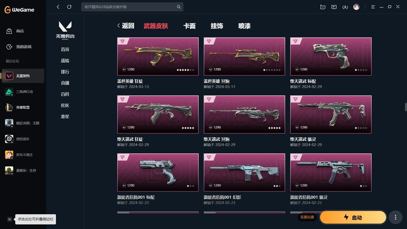Open the three-dot more options button
The height and width of the screenshot is (229, 407).
point(396,217)
